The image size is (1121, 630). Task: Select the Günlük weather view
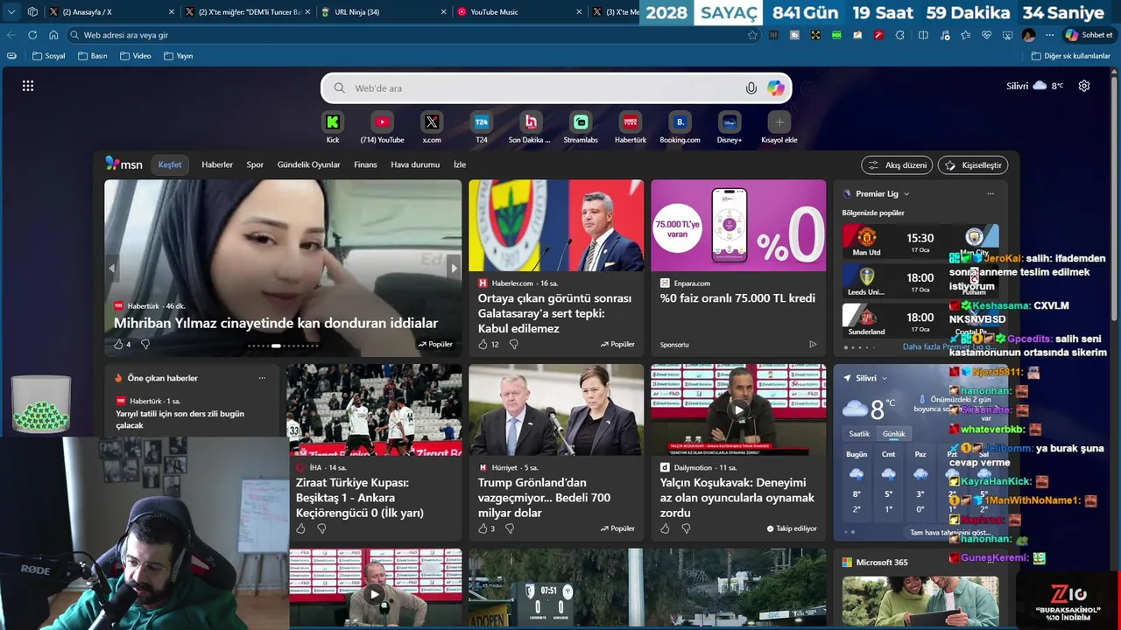pos(893,434)
